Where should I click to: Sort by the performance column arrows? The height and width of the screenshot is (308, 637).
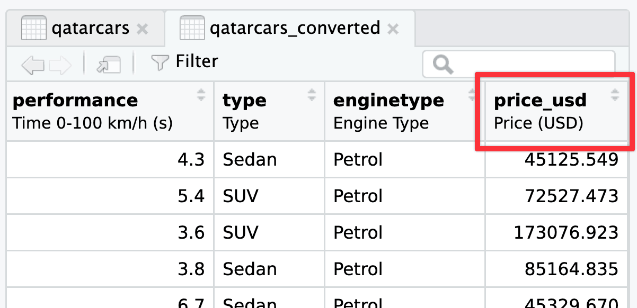click(201, 95)
